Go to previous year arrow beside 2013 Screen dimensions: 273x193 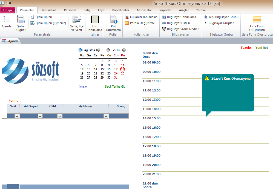108,50
